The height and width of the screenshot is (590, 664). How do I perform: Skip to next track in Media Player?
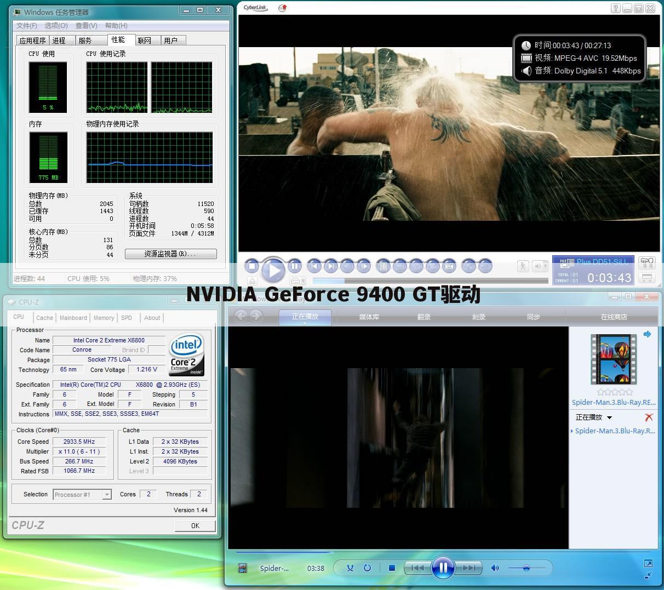point(469,568)
